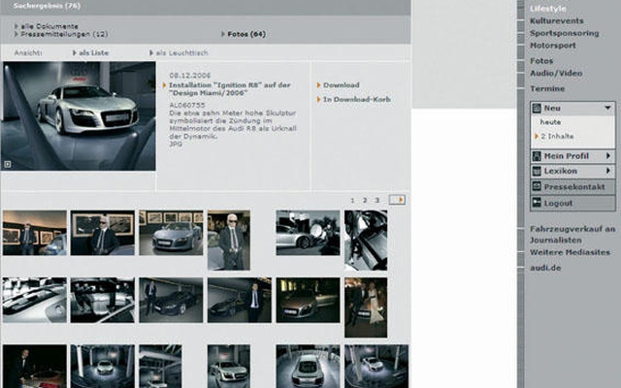This screenshot has width=621, height=388.
Task: Click the Logout button
Action: (x=572, y=203)
